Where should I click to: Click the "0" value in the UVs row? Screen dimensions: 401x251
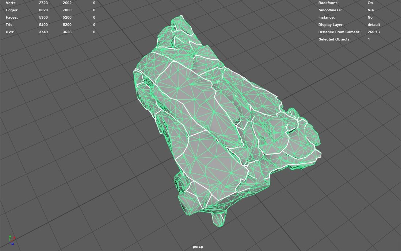94,32
